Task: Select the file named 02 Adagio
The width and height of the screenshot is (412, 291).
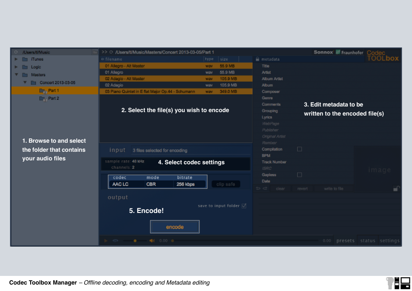Action: click(x=176, y=85)
